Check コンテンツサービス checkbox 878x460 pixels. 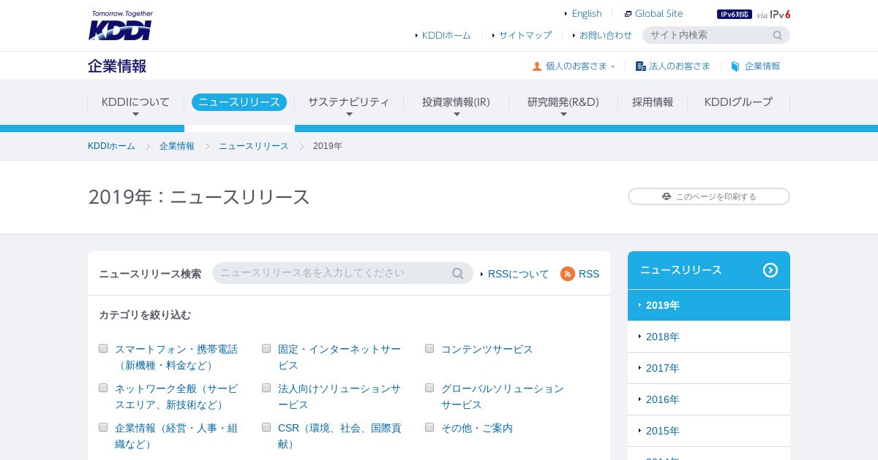point(429,348)
